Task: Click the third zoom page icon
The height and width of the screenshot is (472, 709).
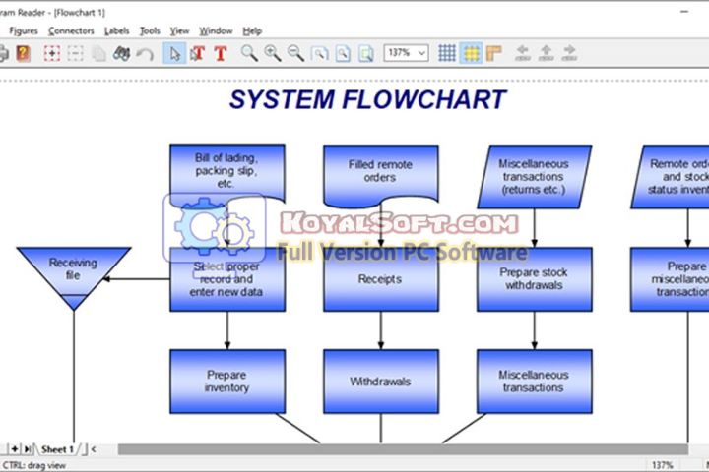Action: 365,54
